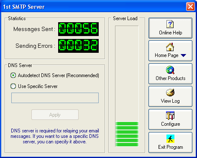The image size is (197, 158).
Task: Expand the Home Page dropdown arrow
Action: 183,55
